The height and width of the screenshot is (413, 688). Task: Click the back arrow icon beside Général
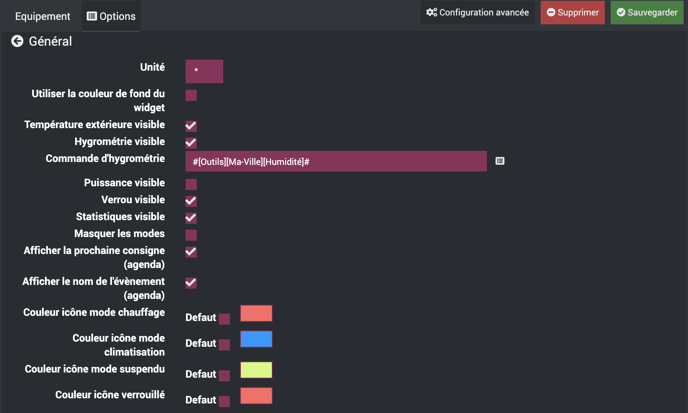(17, 41)
